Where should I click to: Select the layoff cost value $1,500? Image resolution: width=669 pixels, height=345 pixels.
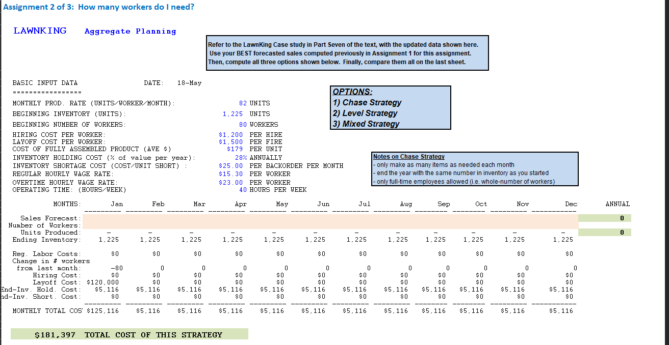[230, 142]
